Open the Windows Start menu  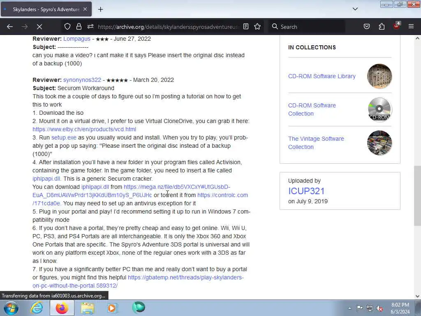[x=11, y=308]
